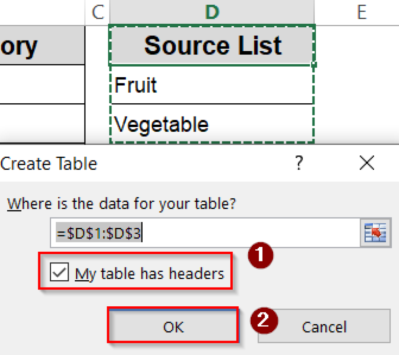This screenshot has width=399, height=355.
Task: Select the cell containing "Fruit"
Action: pos(212,85)
